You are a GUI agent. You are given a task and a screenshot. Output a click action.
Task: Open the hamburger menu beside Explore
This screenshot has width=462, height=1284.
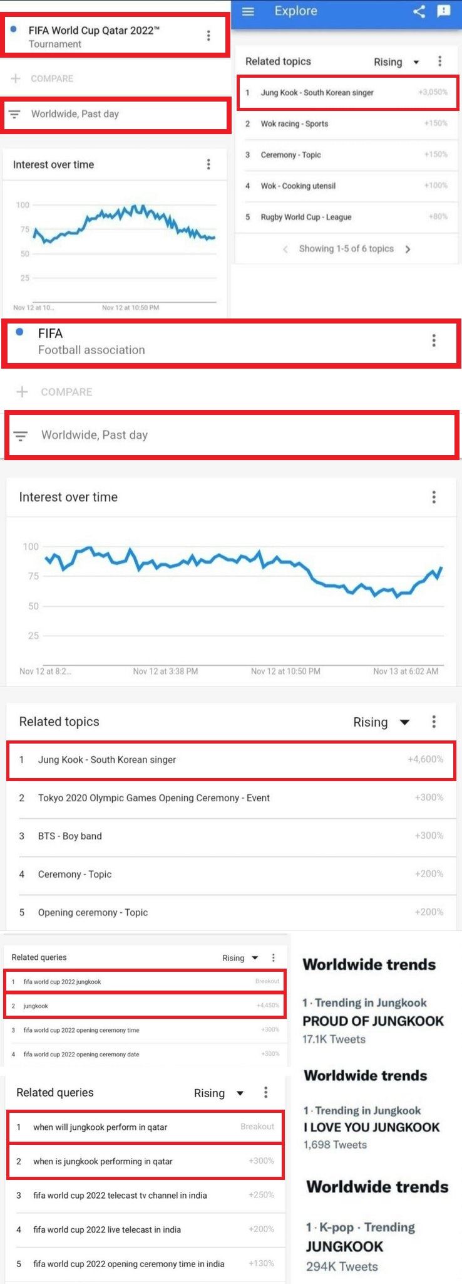click(248, 11)
